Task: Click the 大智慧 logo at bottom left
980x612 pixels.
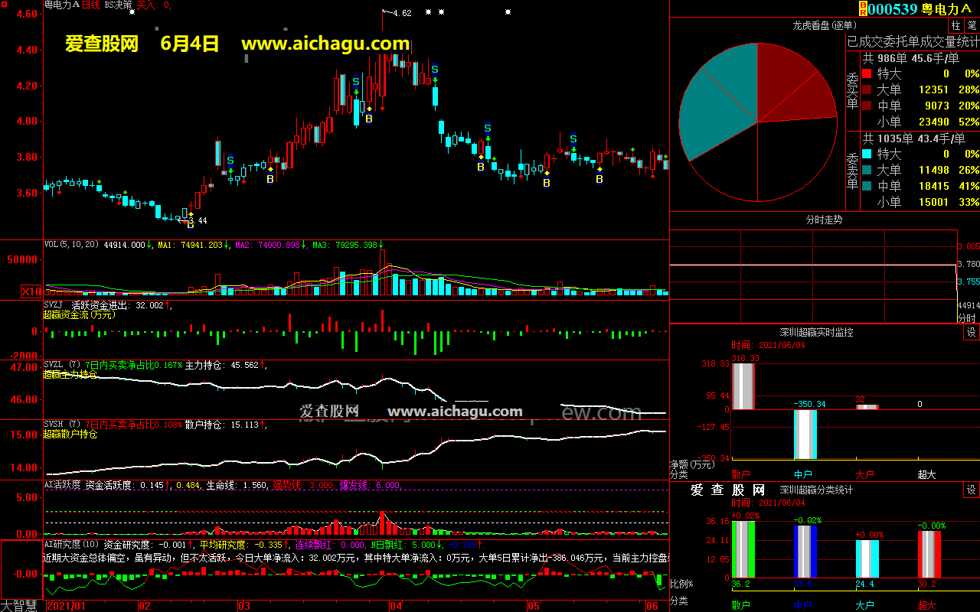Action: click(21, 605)
